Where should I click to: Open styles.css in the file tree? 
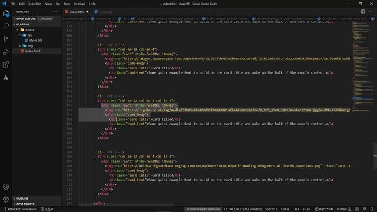pyautogui.click(x=37, y=41)
